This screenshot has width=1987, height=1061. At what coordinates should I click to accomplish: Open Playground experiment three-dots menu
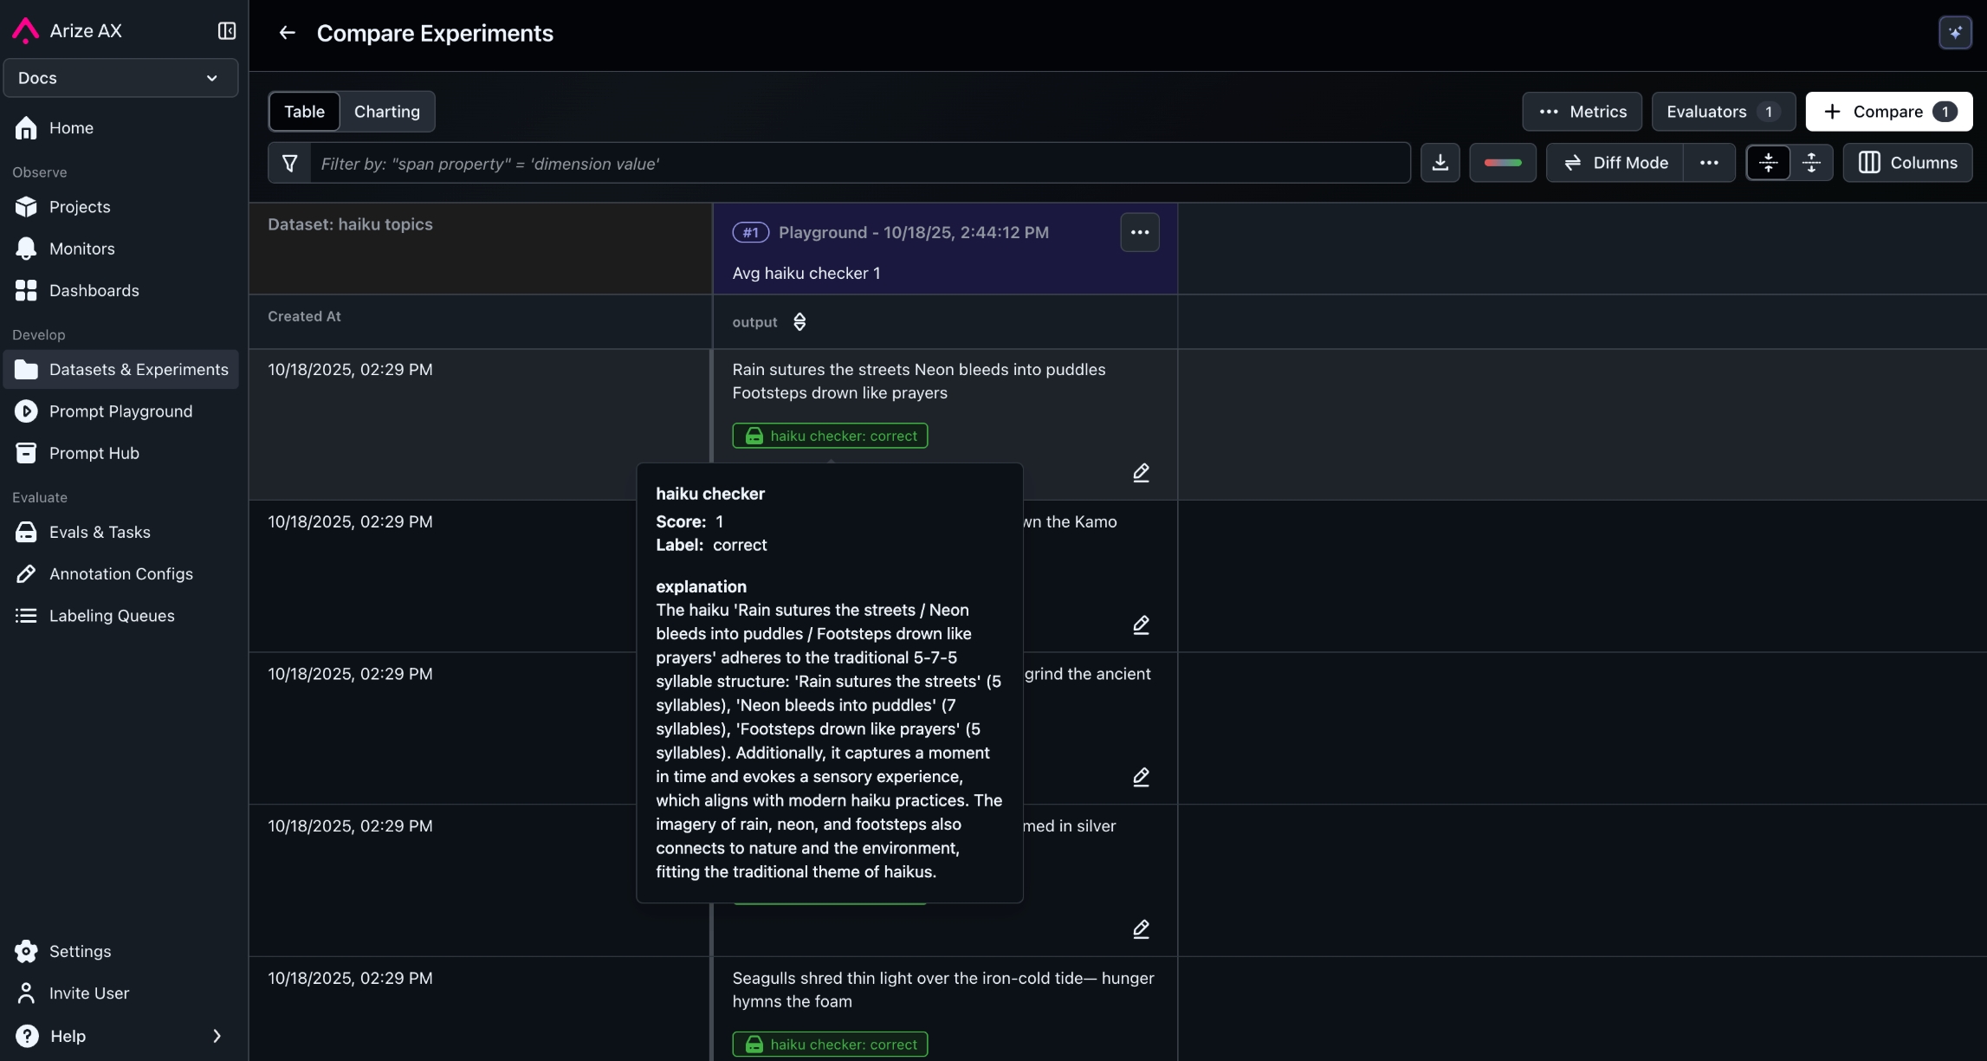coord(1139,232)
